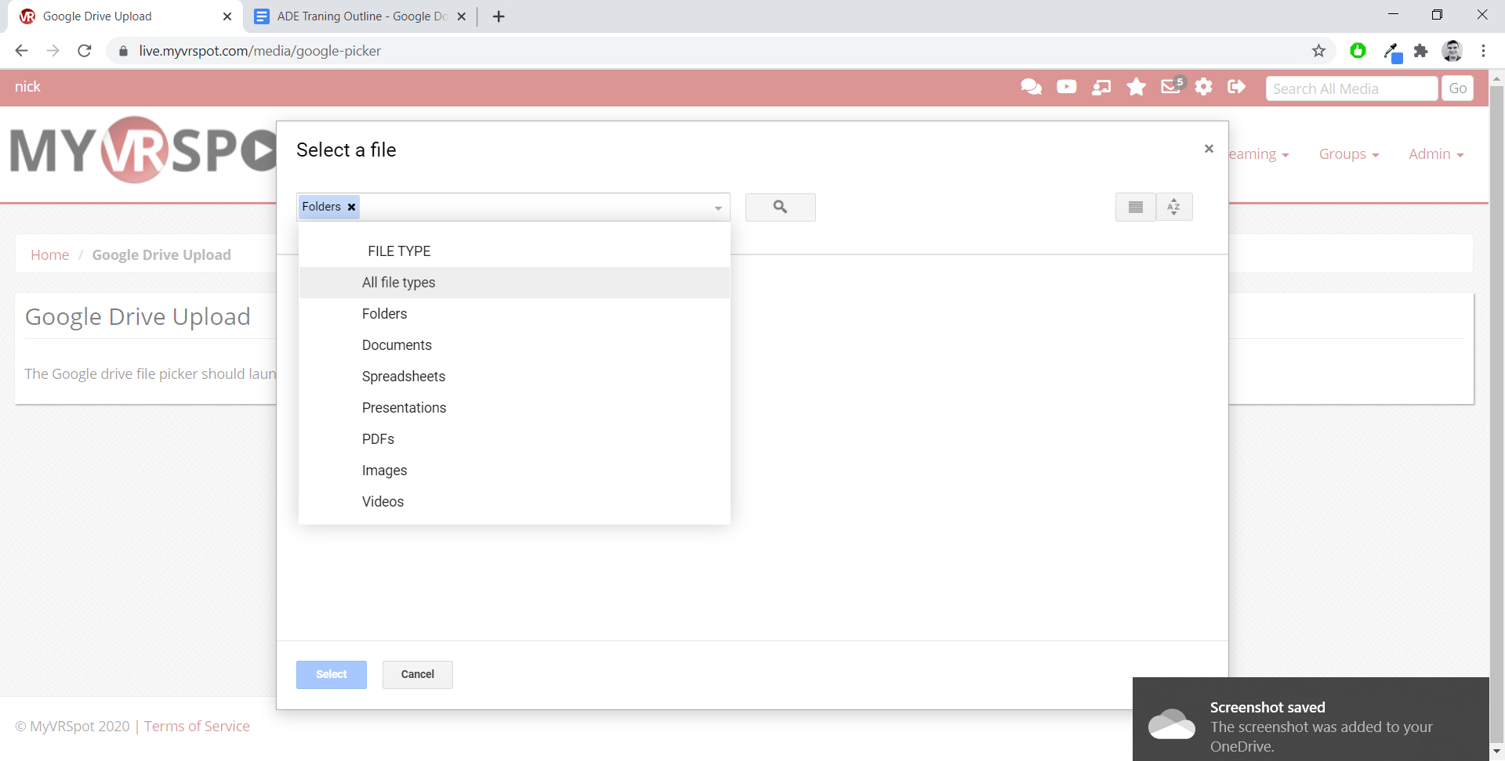Click the MyVRSpot logo
Screen dimensions: 1505x761
click(143, 150)
